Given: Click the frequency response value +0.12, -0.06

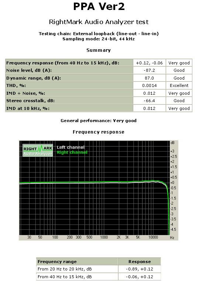Looking at the screenshot, I should point(149,63).
